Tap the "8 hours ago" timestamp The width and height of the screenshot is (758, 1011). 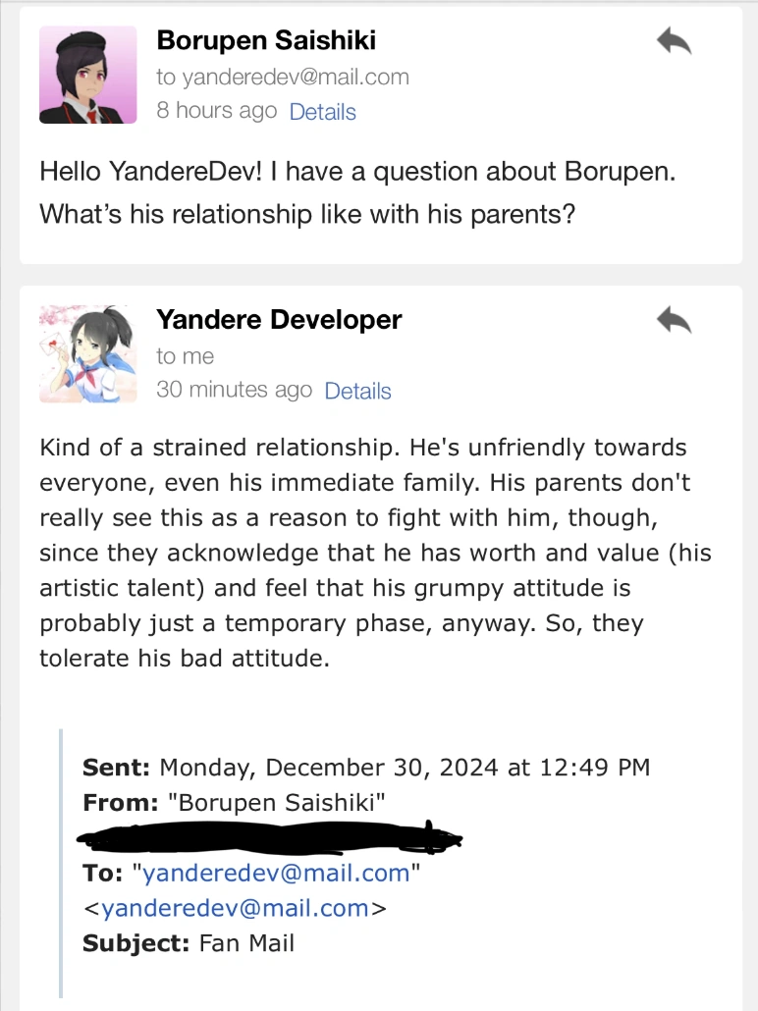[x=216, y=111]
